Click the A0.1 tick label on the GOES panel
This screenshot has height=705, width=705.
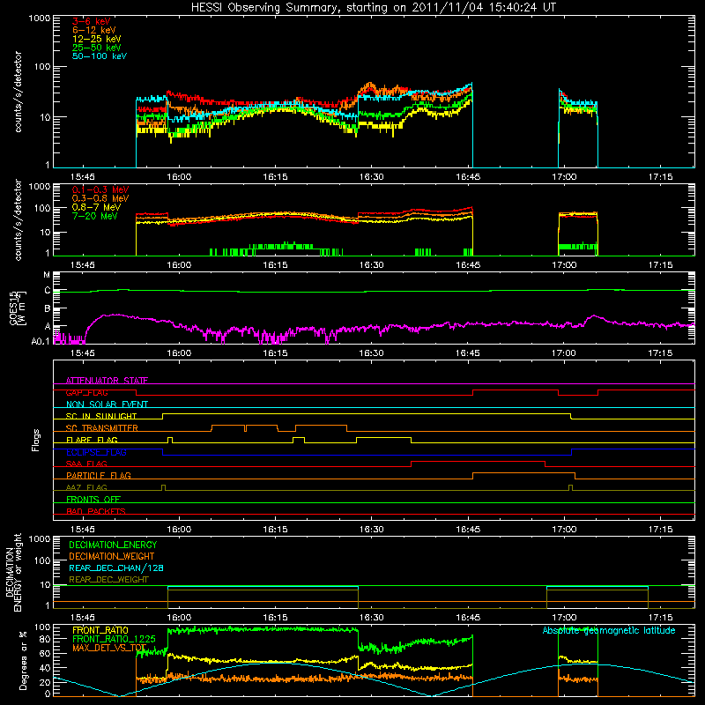point(41,341)
